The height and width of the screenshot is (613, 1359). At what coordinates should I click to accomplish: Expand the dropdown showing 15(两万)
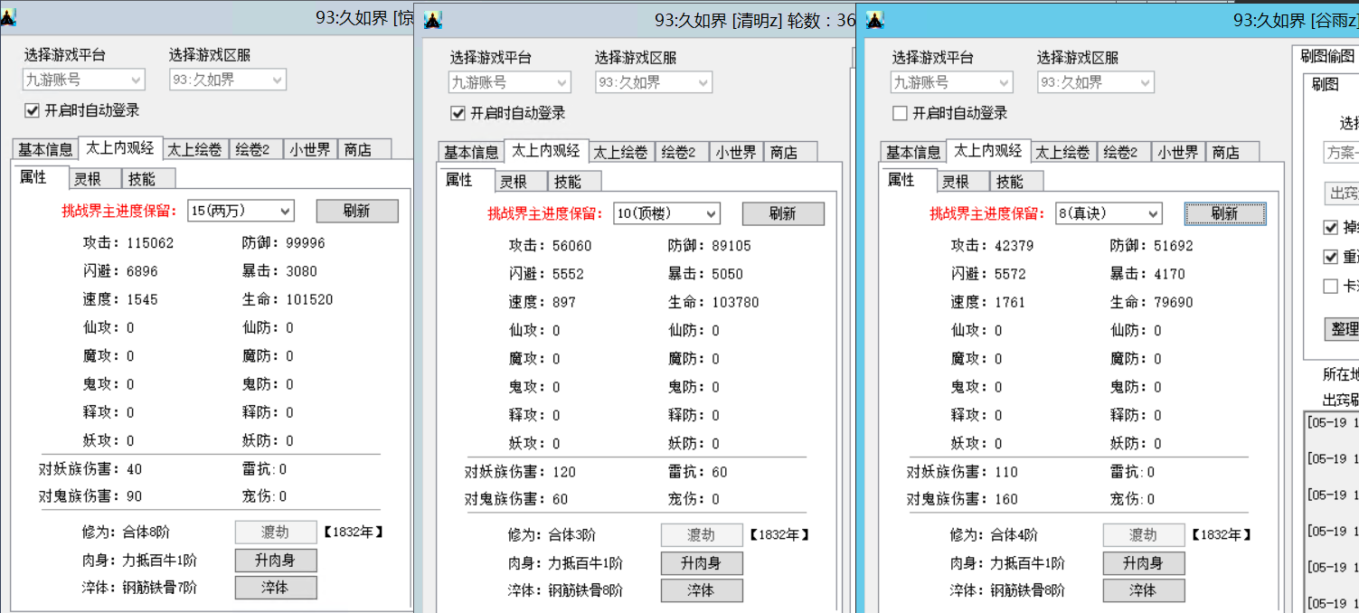tap(241, 211)
